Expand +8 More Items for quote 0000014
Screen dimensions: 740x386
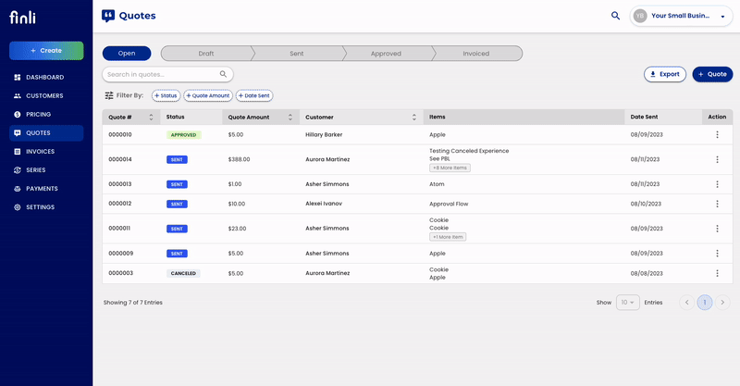pyautogui.click(x=450, y=168)
